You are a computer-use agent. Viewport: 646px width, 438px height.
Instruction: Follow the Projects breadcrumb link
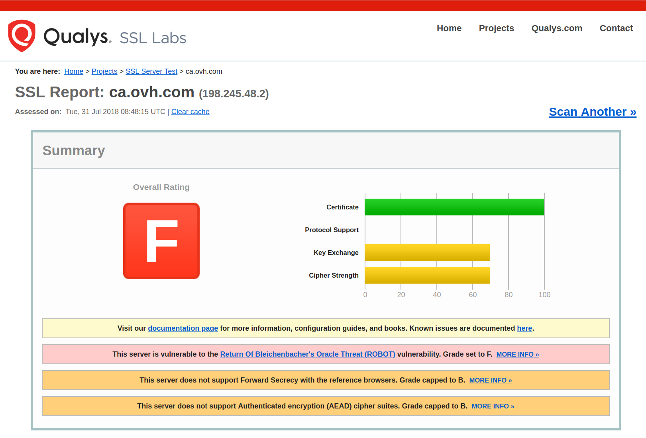point(104,71)
